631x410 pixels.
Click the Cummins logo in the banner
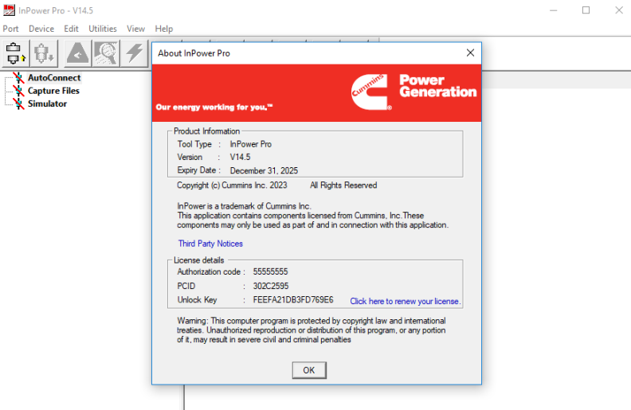tap(370, 92)
